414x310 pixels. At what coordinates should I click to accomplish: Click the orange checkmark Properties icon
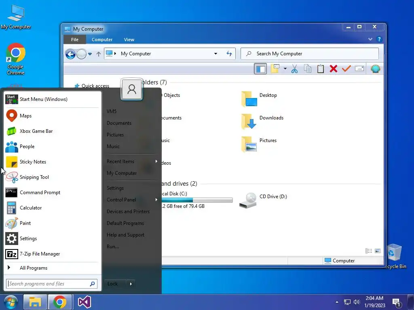[346, 69]
